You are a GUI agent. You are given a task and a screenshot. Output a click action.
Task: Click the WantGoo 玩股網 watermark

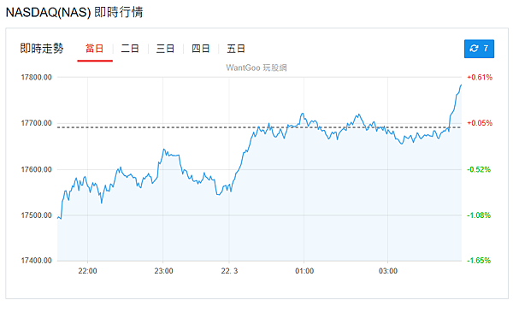click(256, 68)
